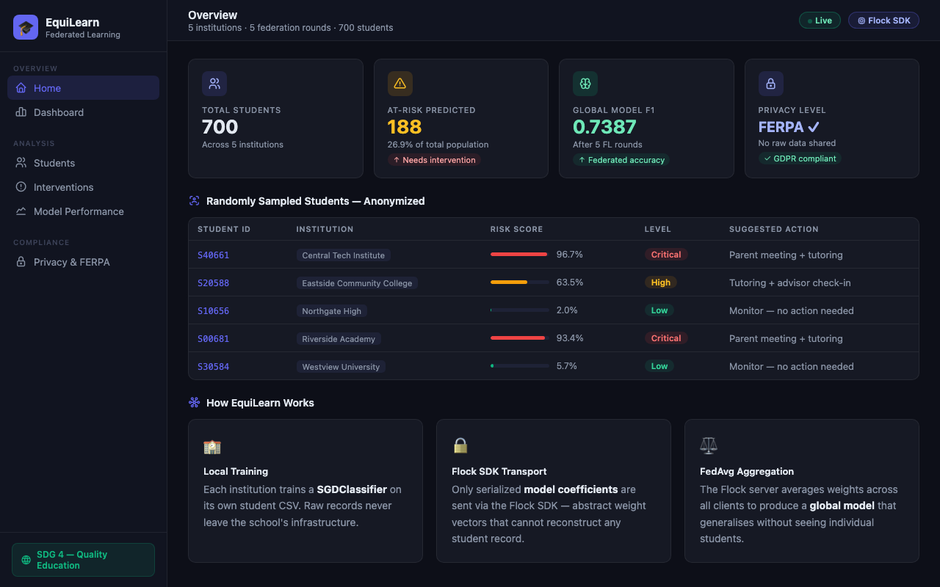Click the Suggested Action column header
This screenshot has height=587, width=940.
click(774, 230)
